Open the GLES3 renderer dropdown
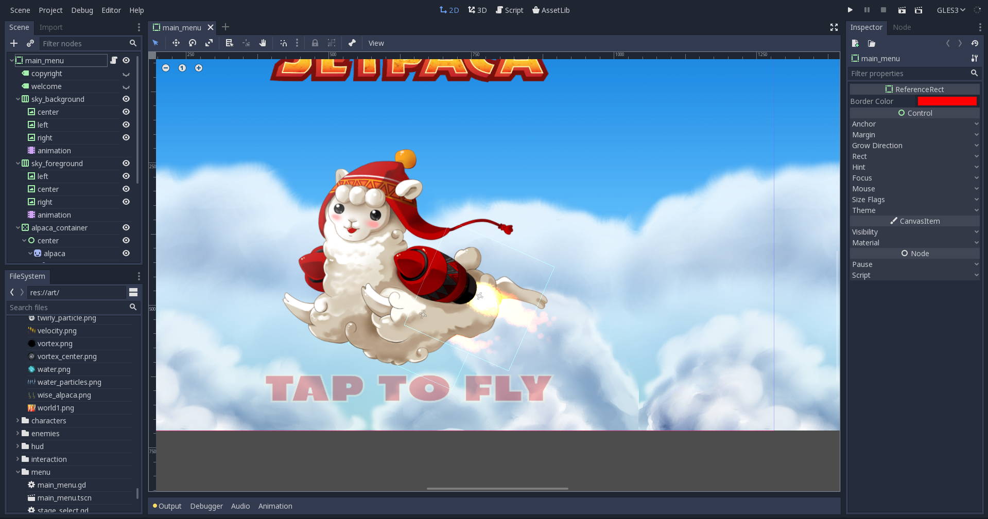Viewport: 988px width, 519px height. 950,10
